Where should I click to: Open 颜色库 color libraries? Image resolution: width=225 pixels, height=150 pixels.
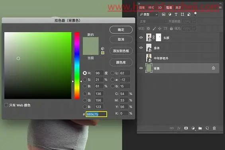click(121, 62)
